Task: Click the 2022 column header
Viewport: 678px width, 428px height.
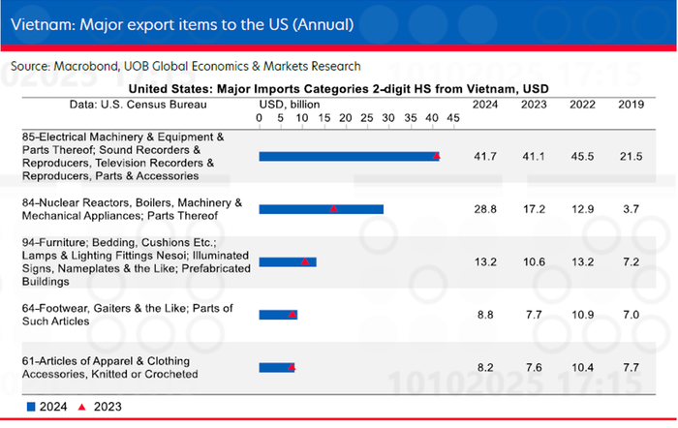Action: click(582, 104)
